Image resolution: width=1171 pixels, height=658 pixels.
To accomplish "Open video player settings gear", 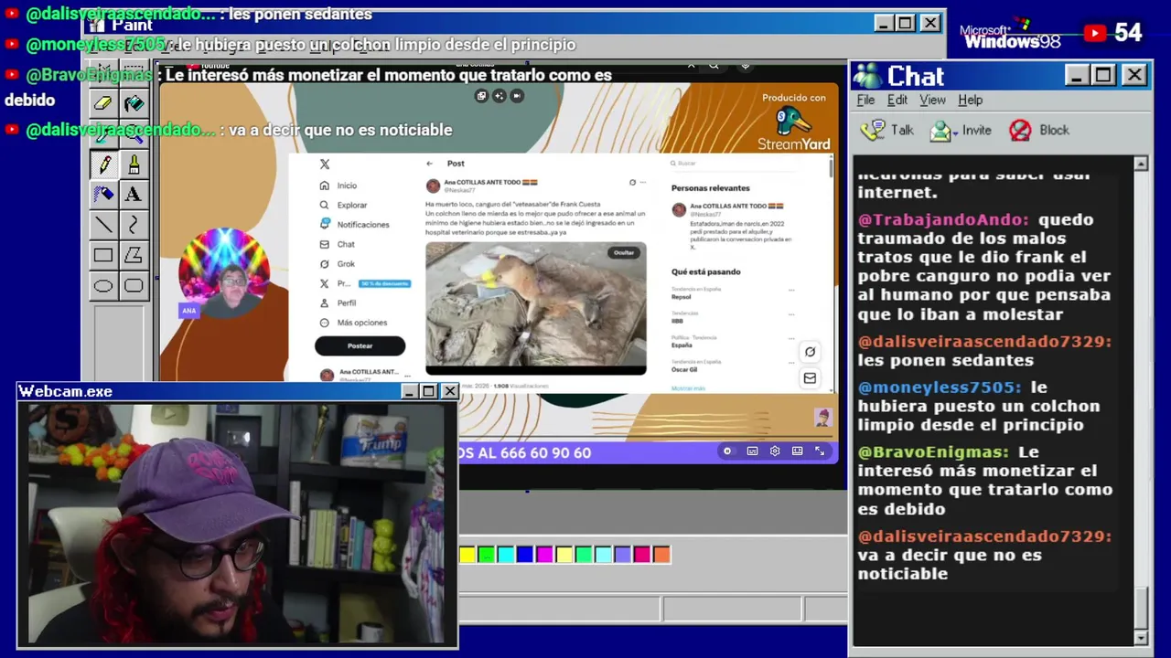I will [x=775, y=451].
